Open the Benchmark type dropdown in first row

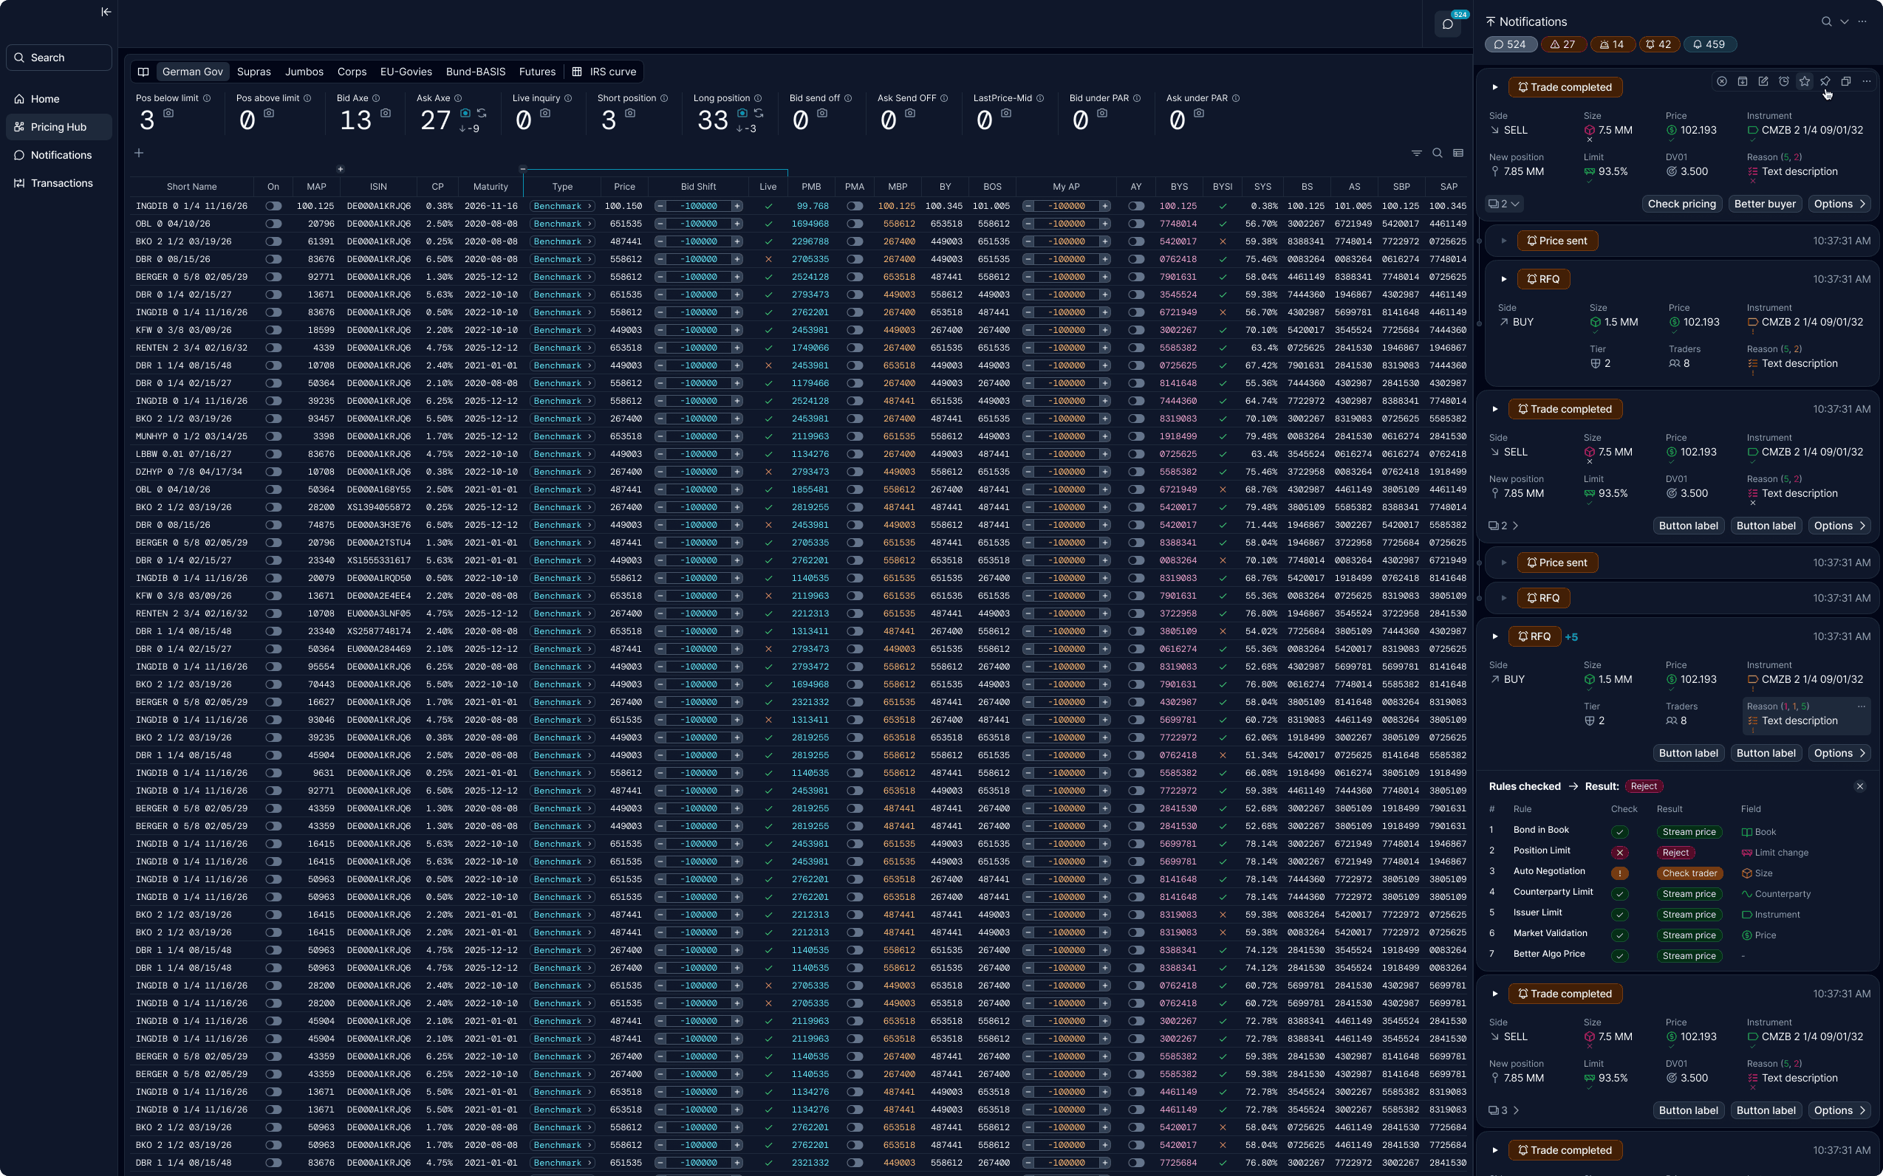[561, 206]
